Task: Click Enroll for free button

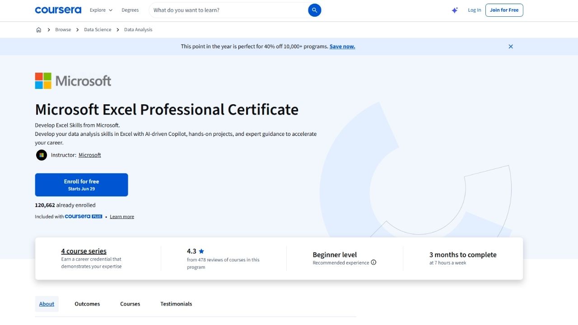Action: [81, 185]
